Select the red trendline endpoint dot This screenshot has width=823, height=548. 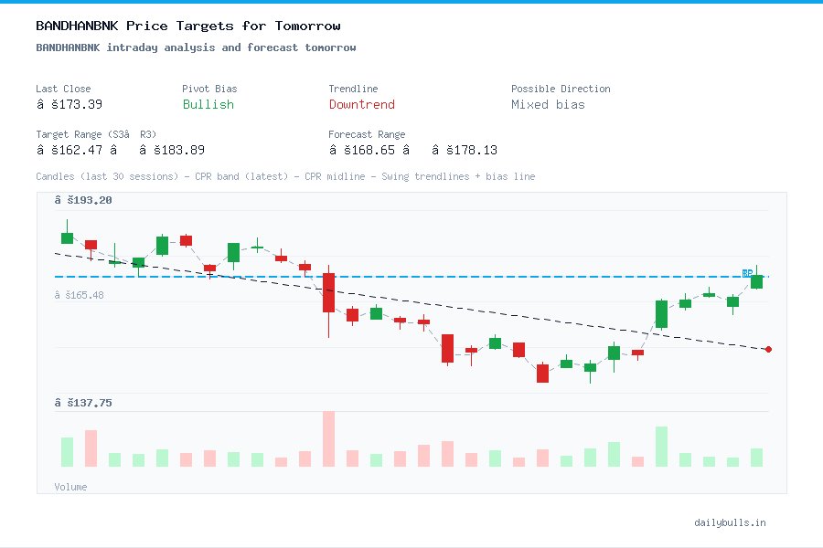(767, 349)
